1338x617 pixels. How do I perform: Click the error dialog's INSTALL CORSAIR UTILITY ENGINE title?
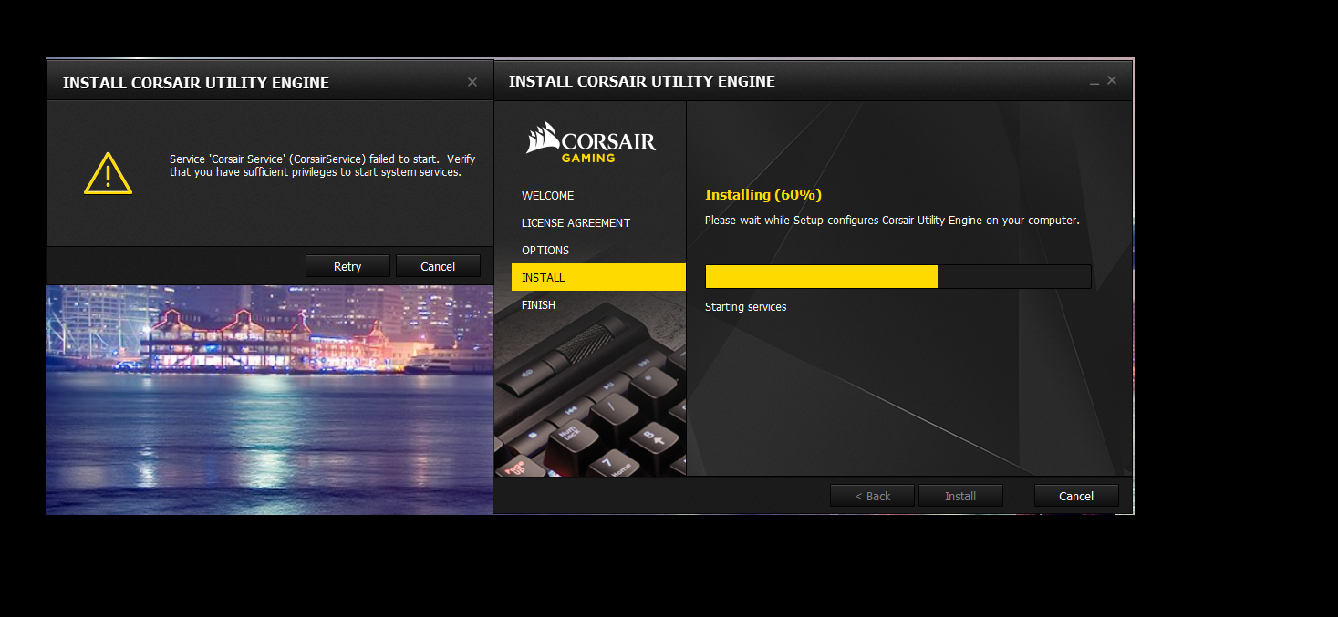[196, 83]
